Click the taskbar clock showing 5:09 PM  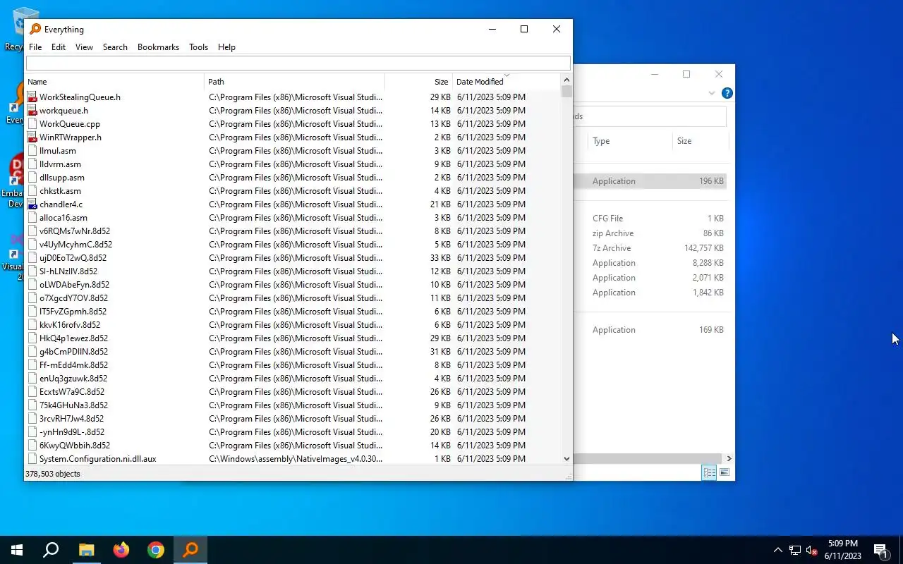click(842, 550)
